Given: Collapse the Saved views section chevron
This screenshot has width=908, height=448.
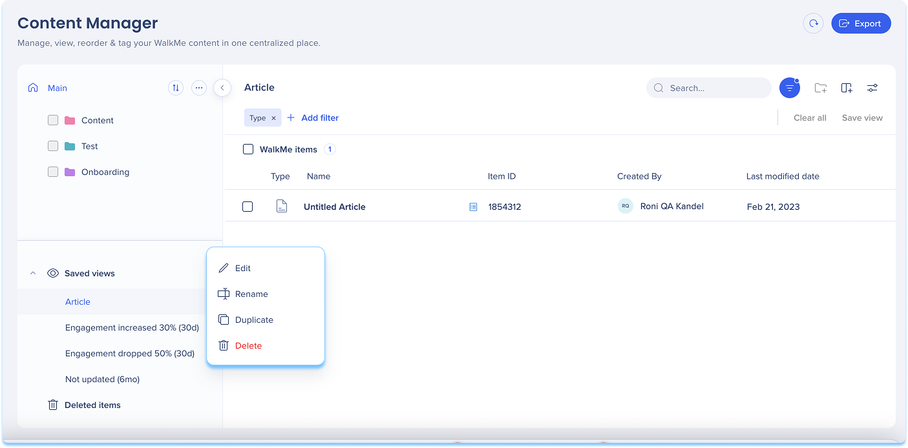Looking at the screenshot, I should (x=33, y=274).
